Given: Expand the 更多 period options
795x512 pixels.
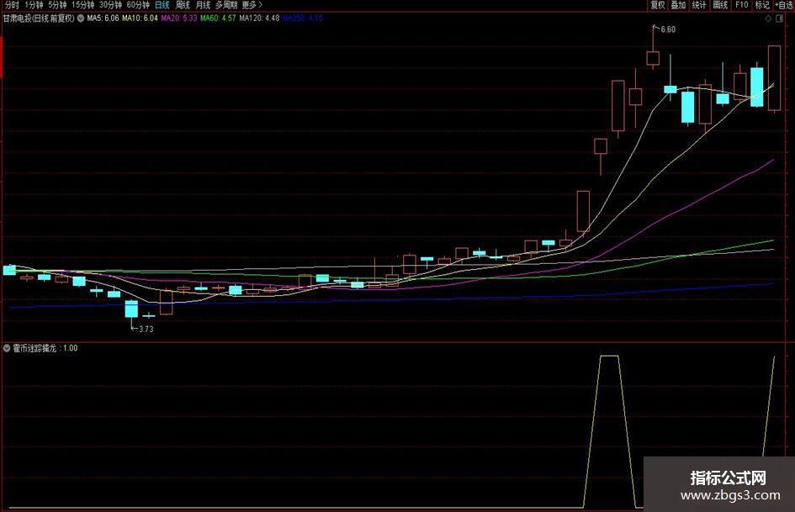Looking at the screenshot, I should coord(252,4).
